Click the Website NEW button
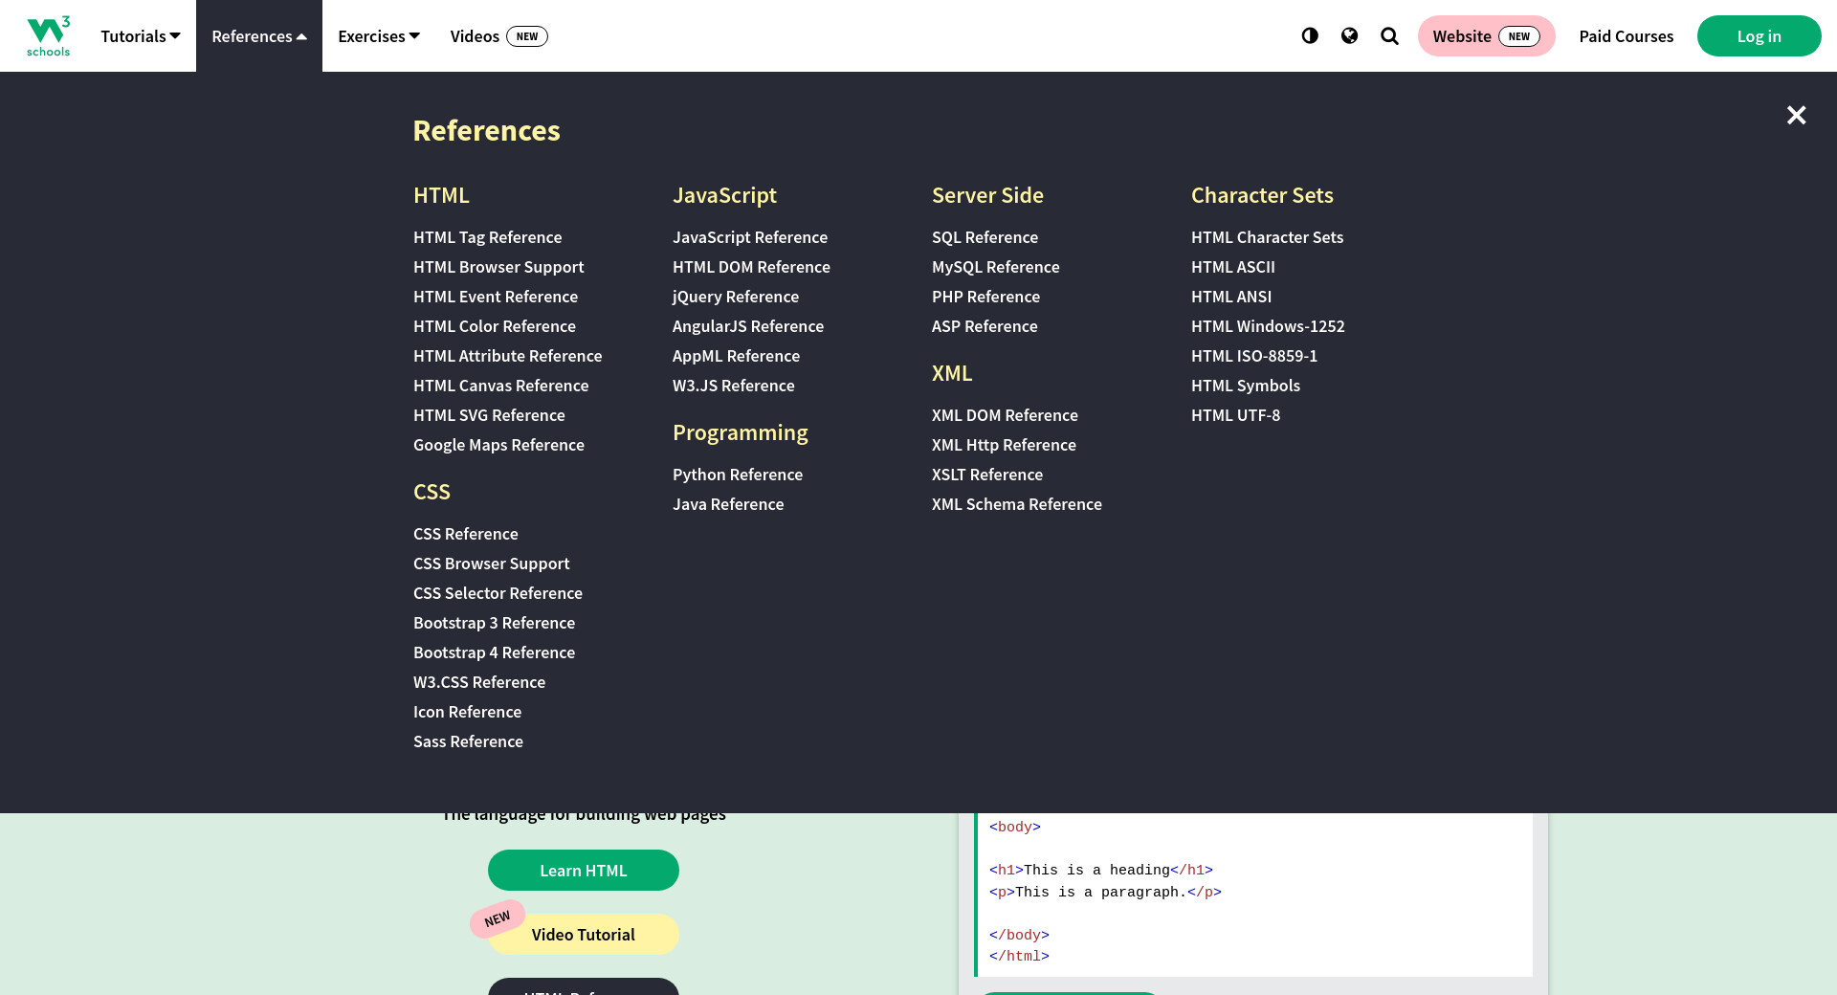The height and width of the screenshot is (995, 1837). click(1485, 36)
